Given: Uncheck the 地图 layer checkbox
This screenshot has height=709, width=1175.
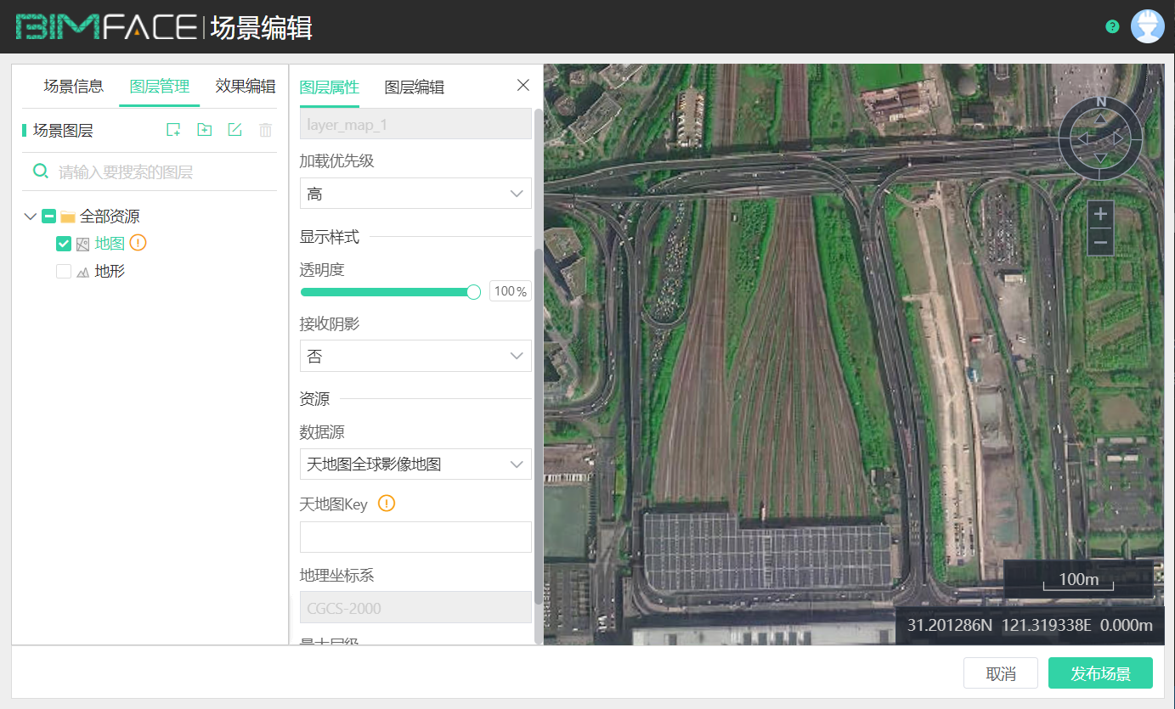Looking at the screenshot, I should click(63, 244).
